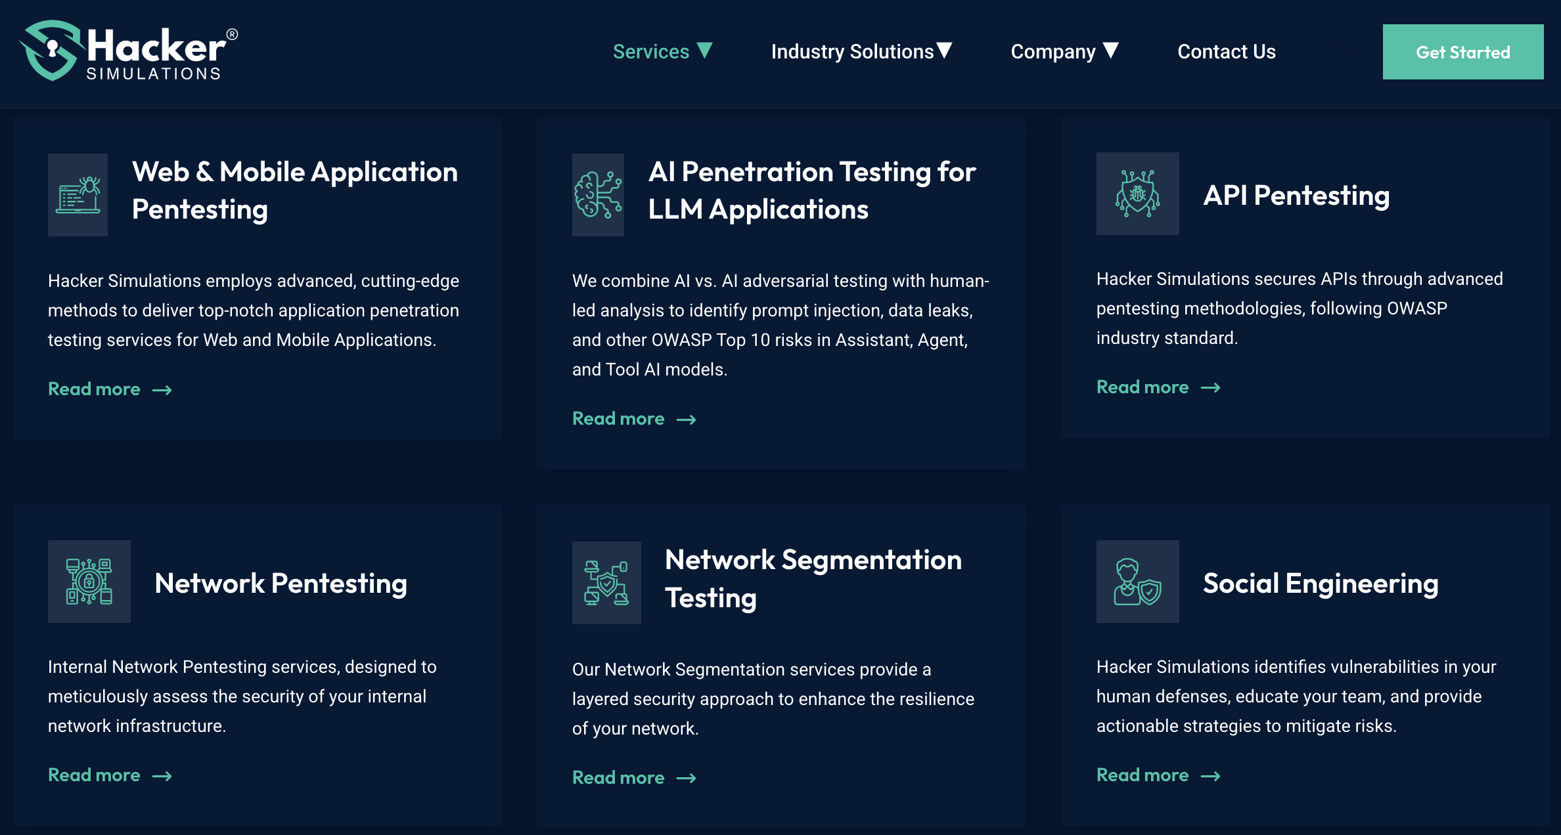1561x835 pixels.
Task: Click the Network Segmentation Testing icon
Action: point(606,583)
